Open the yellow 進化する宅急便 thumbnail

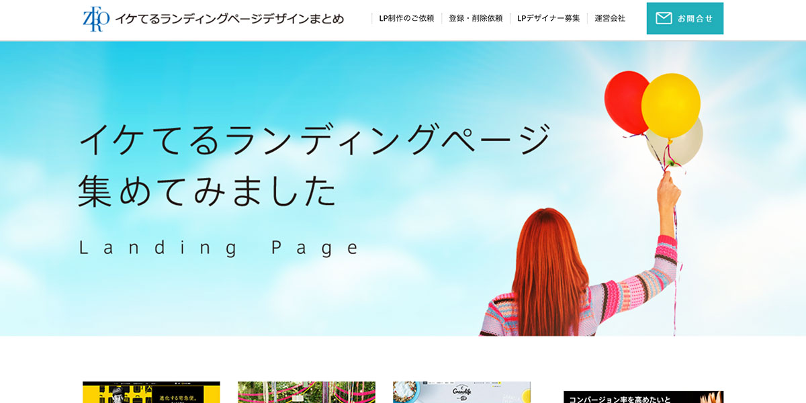click(x=151, y=392)
